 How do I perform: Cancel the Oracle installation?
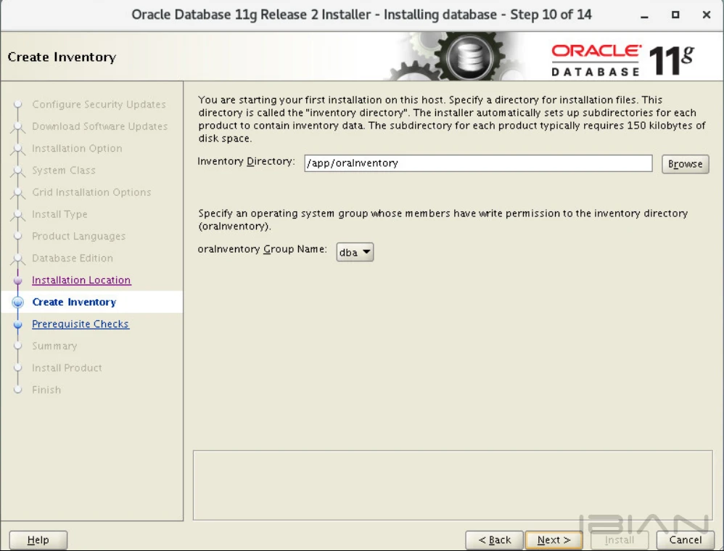click(686, 540)
